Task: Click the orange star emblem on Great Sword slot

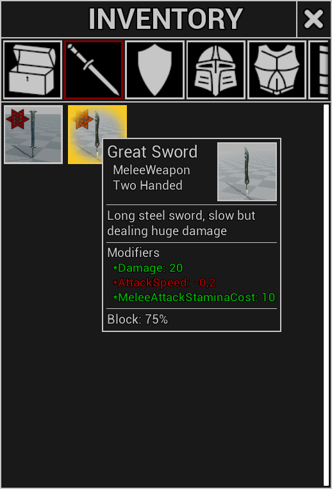Action: (x=82, y=119)
